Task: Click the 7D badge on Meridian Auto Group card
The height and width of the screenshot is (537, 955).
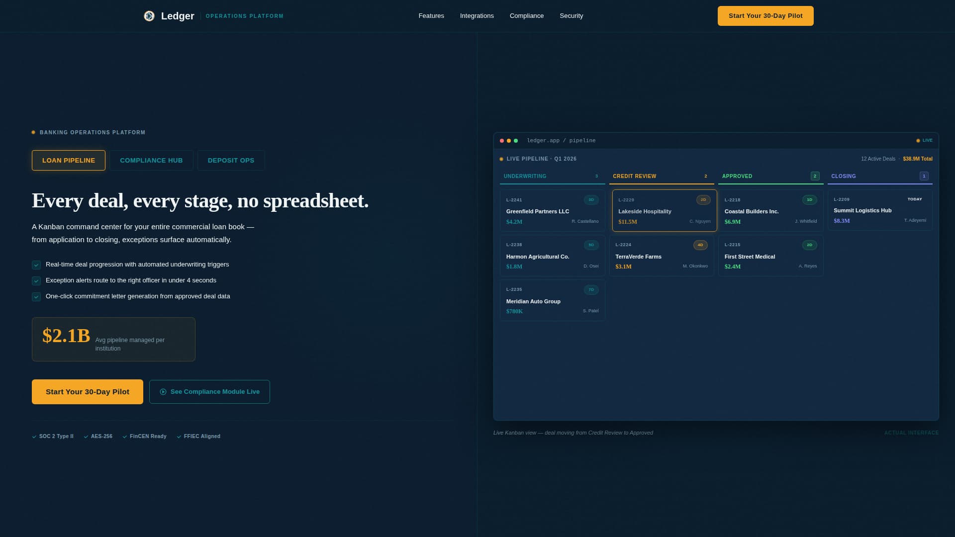Action: 591,290
